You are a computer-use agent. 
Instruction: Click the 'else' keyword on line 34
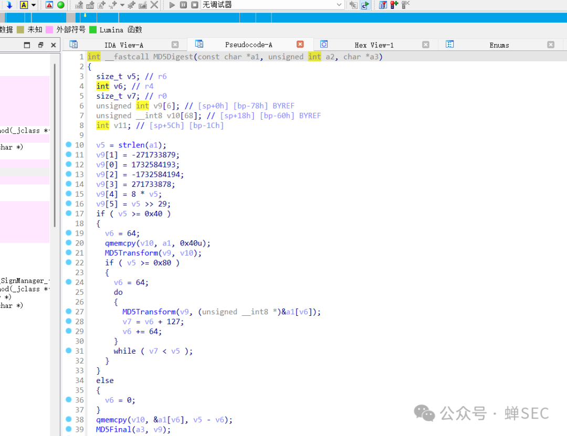[x=105, y=380]
